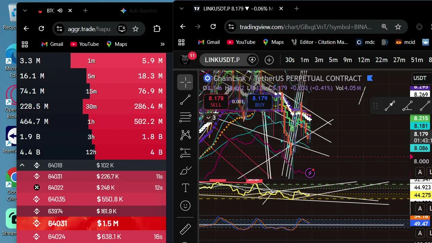
Task: Select the 12m chart timeframe
Action: (x=363, y=60)
